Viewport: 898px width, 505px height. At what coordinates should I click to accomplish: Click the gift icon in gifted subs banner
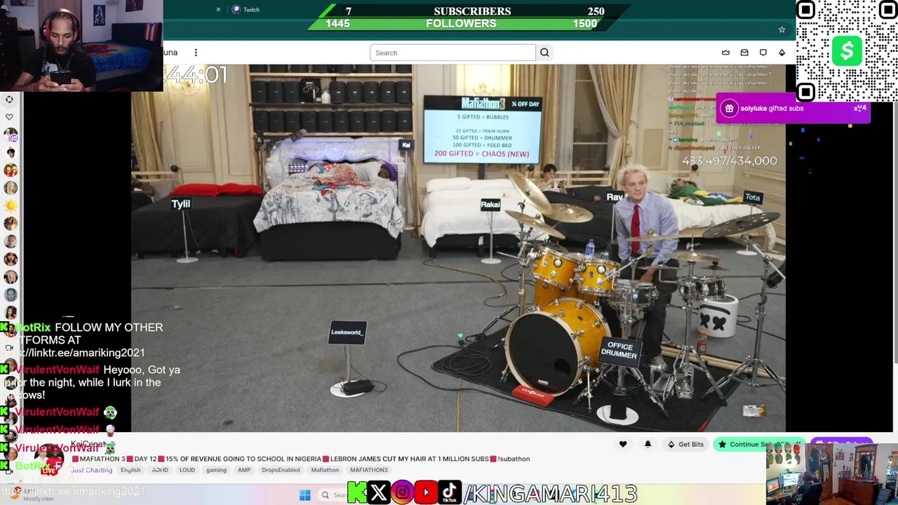(x=730, y=109)
